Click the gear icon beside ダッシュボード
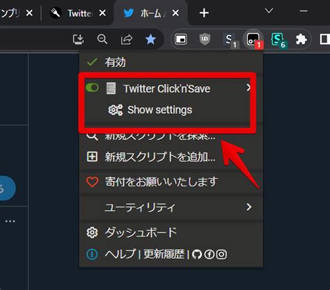Image resolution: width=330 pixels, height=290 pixels. 92,232
